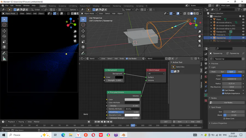Select the Transform tool in left viewport
Screen dimensions: 246x138
coord(4,47)
